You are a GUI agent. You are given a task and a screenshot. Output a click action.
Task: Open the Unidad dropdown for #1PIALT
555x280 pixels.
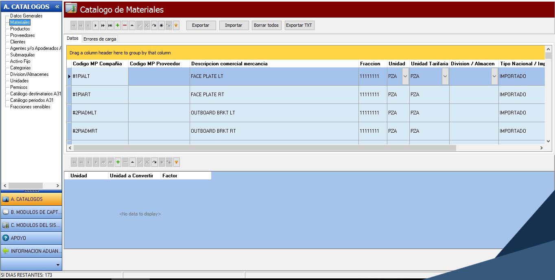pos(405,76)
